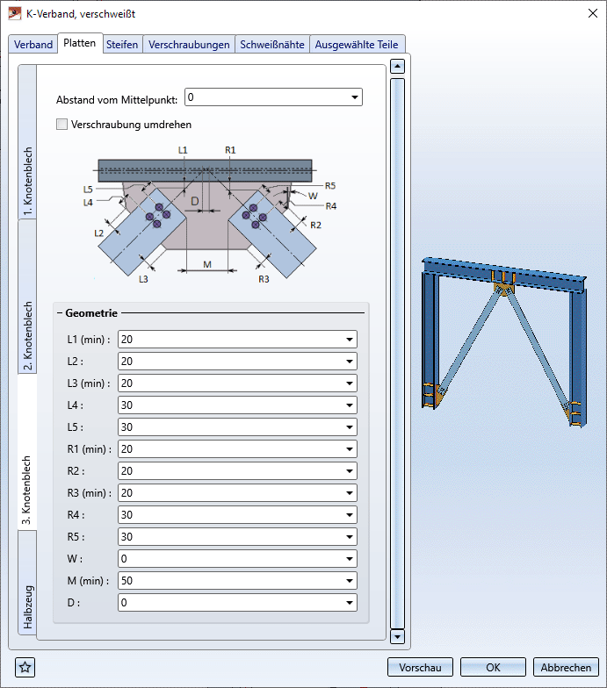This screenshot has height=688, width=607.
Task: Open the M (min) dropdown arrow
Action: pos(350,581)
